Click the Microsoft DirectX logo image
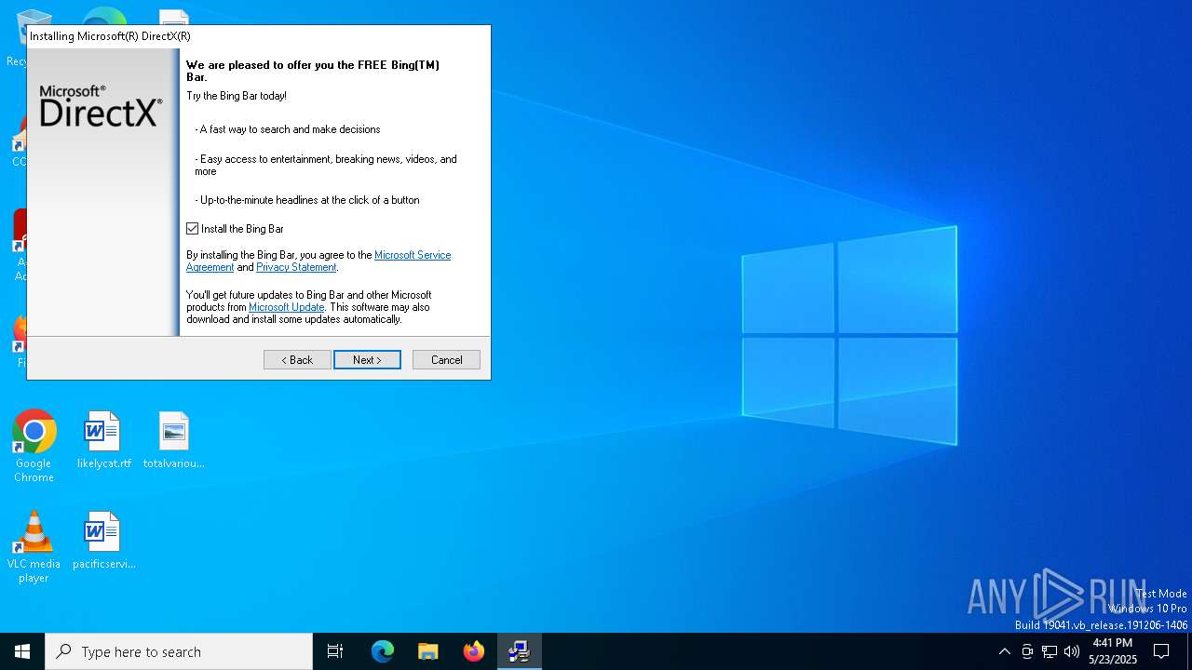This screenshot has height=670, width=1192. pyautogui.click(x=101, y=106)
